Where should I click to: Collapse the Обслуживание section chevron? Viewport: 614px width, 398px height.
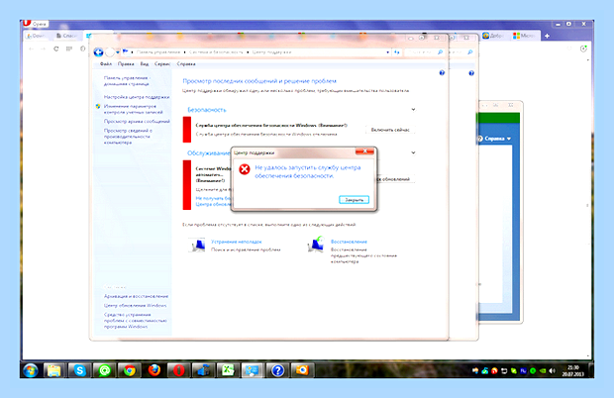tap(413, 152)
